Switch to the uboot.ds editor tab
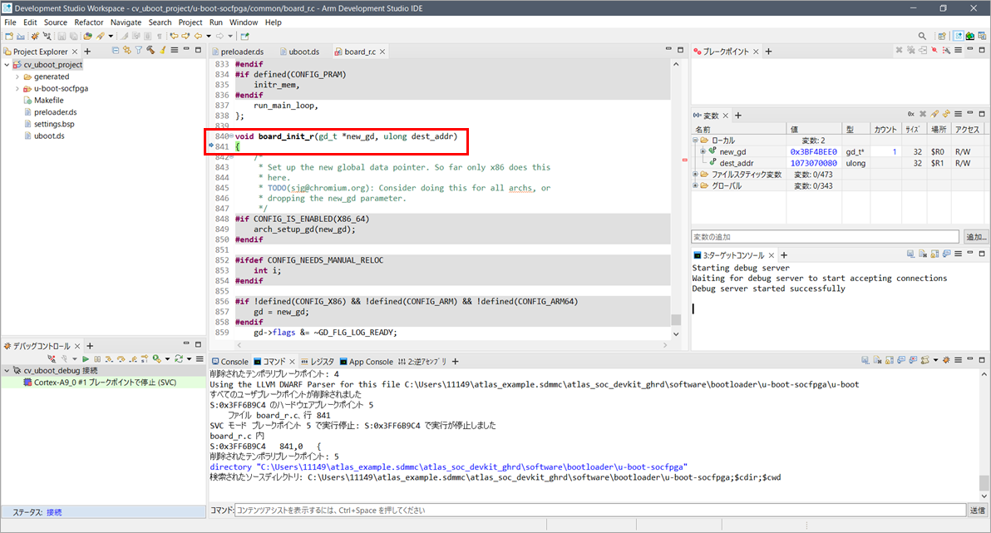The width and height of the screenshot is (991, 533). (x=299, y=52)
